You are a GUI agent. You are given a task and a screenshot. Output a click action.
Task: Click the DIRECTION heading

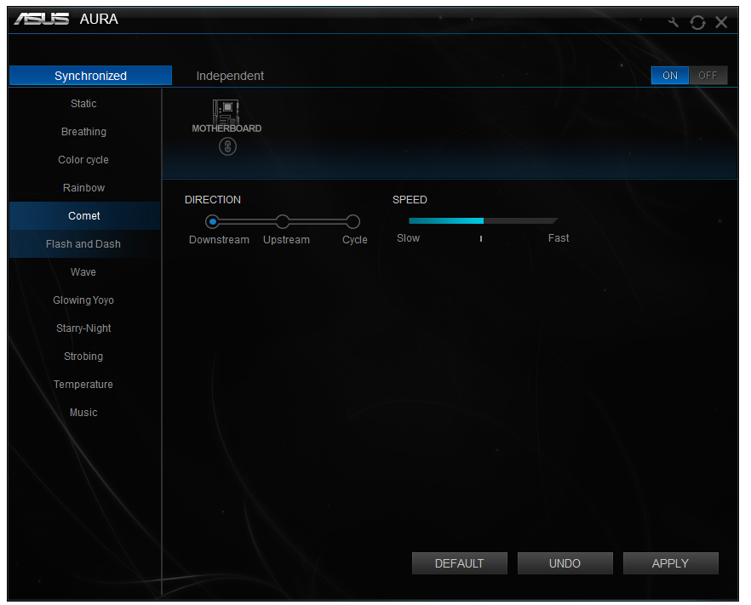(213, 200)
